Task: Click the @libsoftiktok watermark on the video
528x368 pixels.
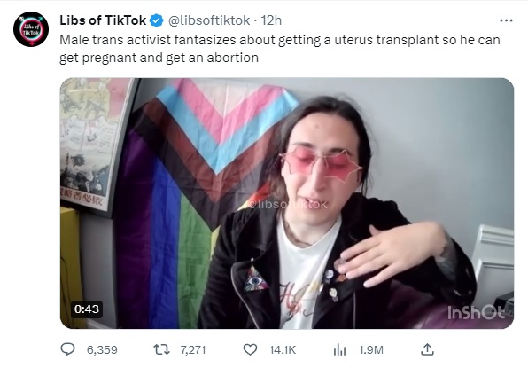Action: pos(287,204)
